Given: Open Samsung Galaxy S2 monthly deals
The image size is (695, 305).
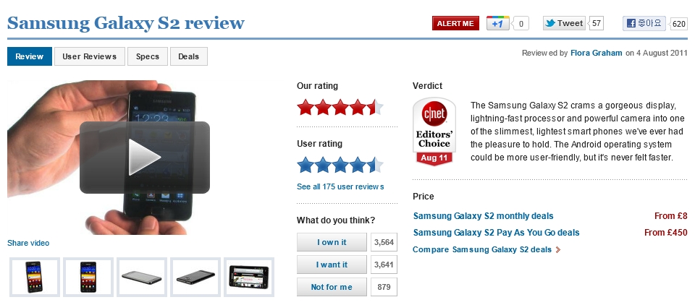Looking at the screenshot, I should 483,215.
